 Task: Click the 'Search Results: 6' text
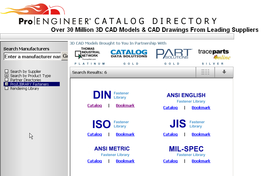point(89,73)
